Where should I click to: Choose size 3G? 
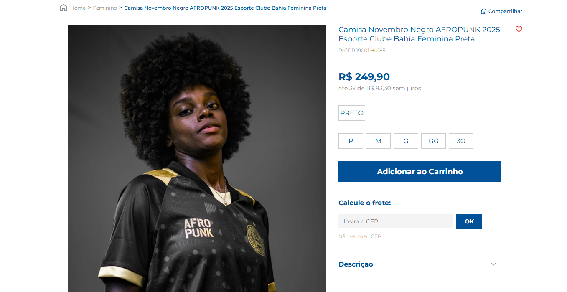pos(461,141)
